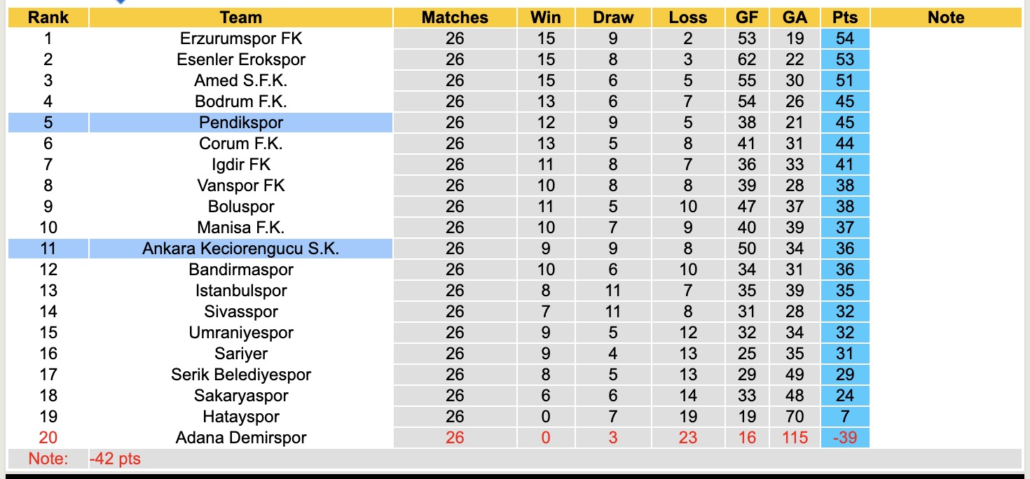Select the highlighted Pendikspor team row
The image size is (1030, 479).
(240, 123)
